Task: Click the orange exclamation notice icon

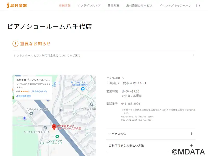Action: (x=15, y=44)
